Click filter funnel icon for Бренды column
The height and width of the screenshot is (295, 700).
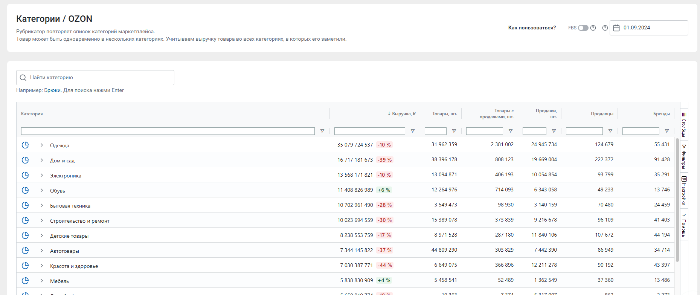[x=667, y=131]
